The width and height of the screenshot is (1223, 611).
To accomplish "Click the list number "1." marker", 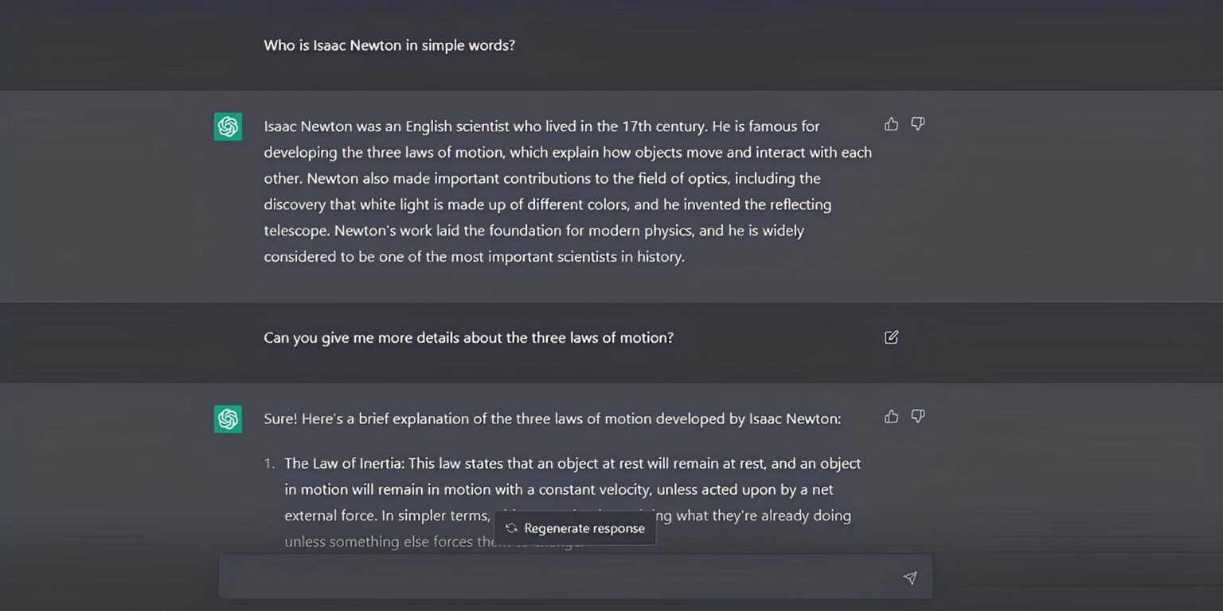I will [x=270, y=464].
